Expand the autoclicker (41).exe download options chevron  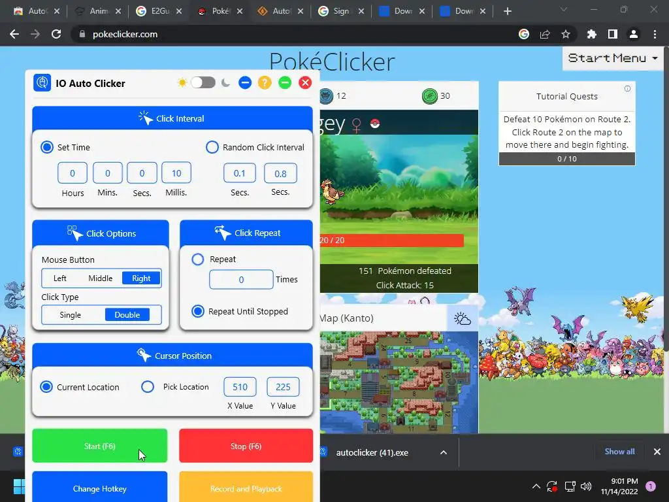tap(444, 452)
